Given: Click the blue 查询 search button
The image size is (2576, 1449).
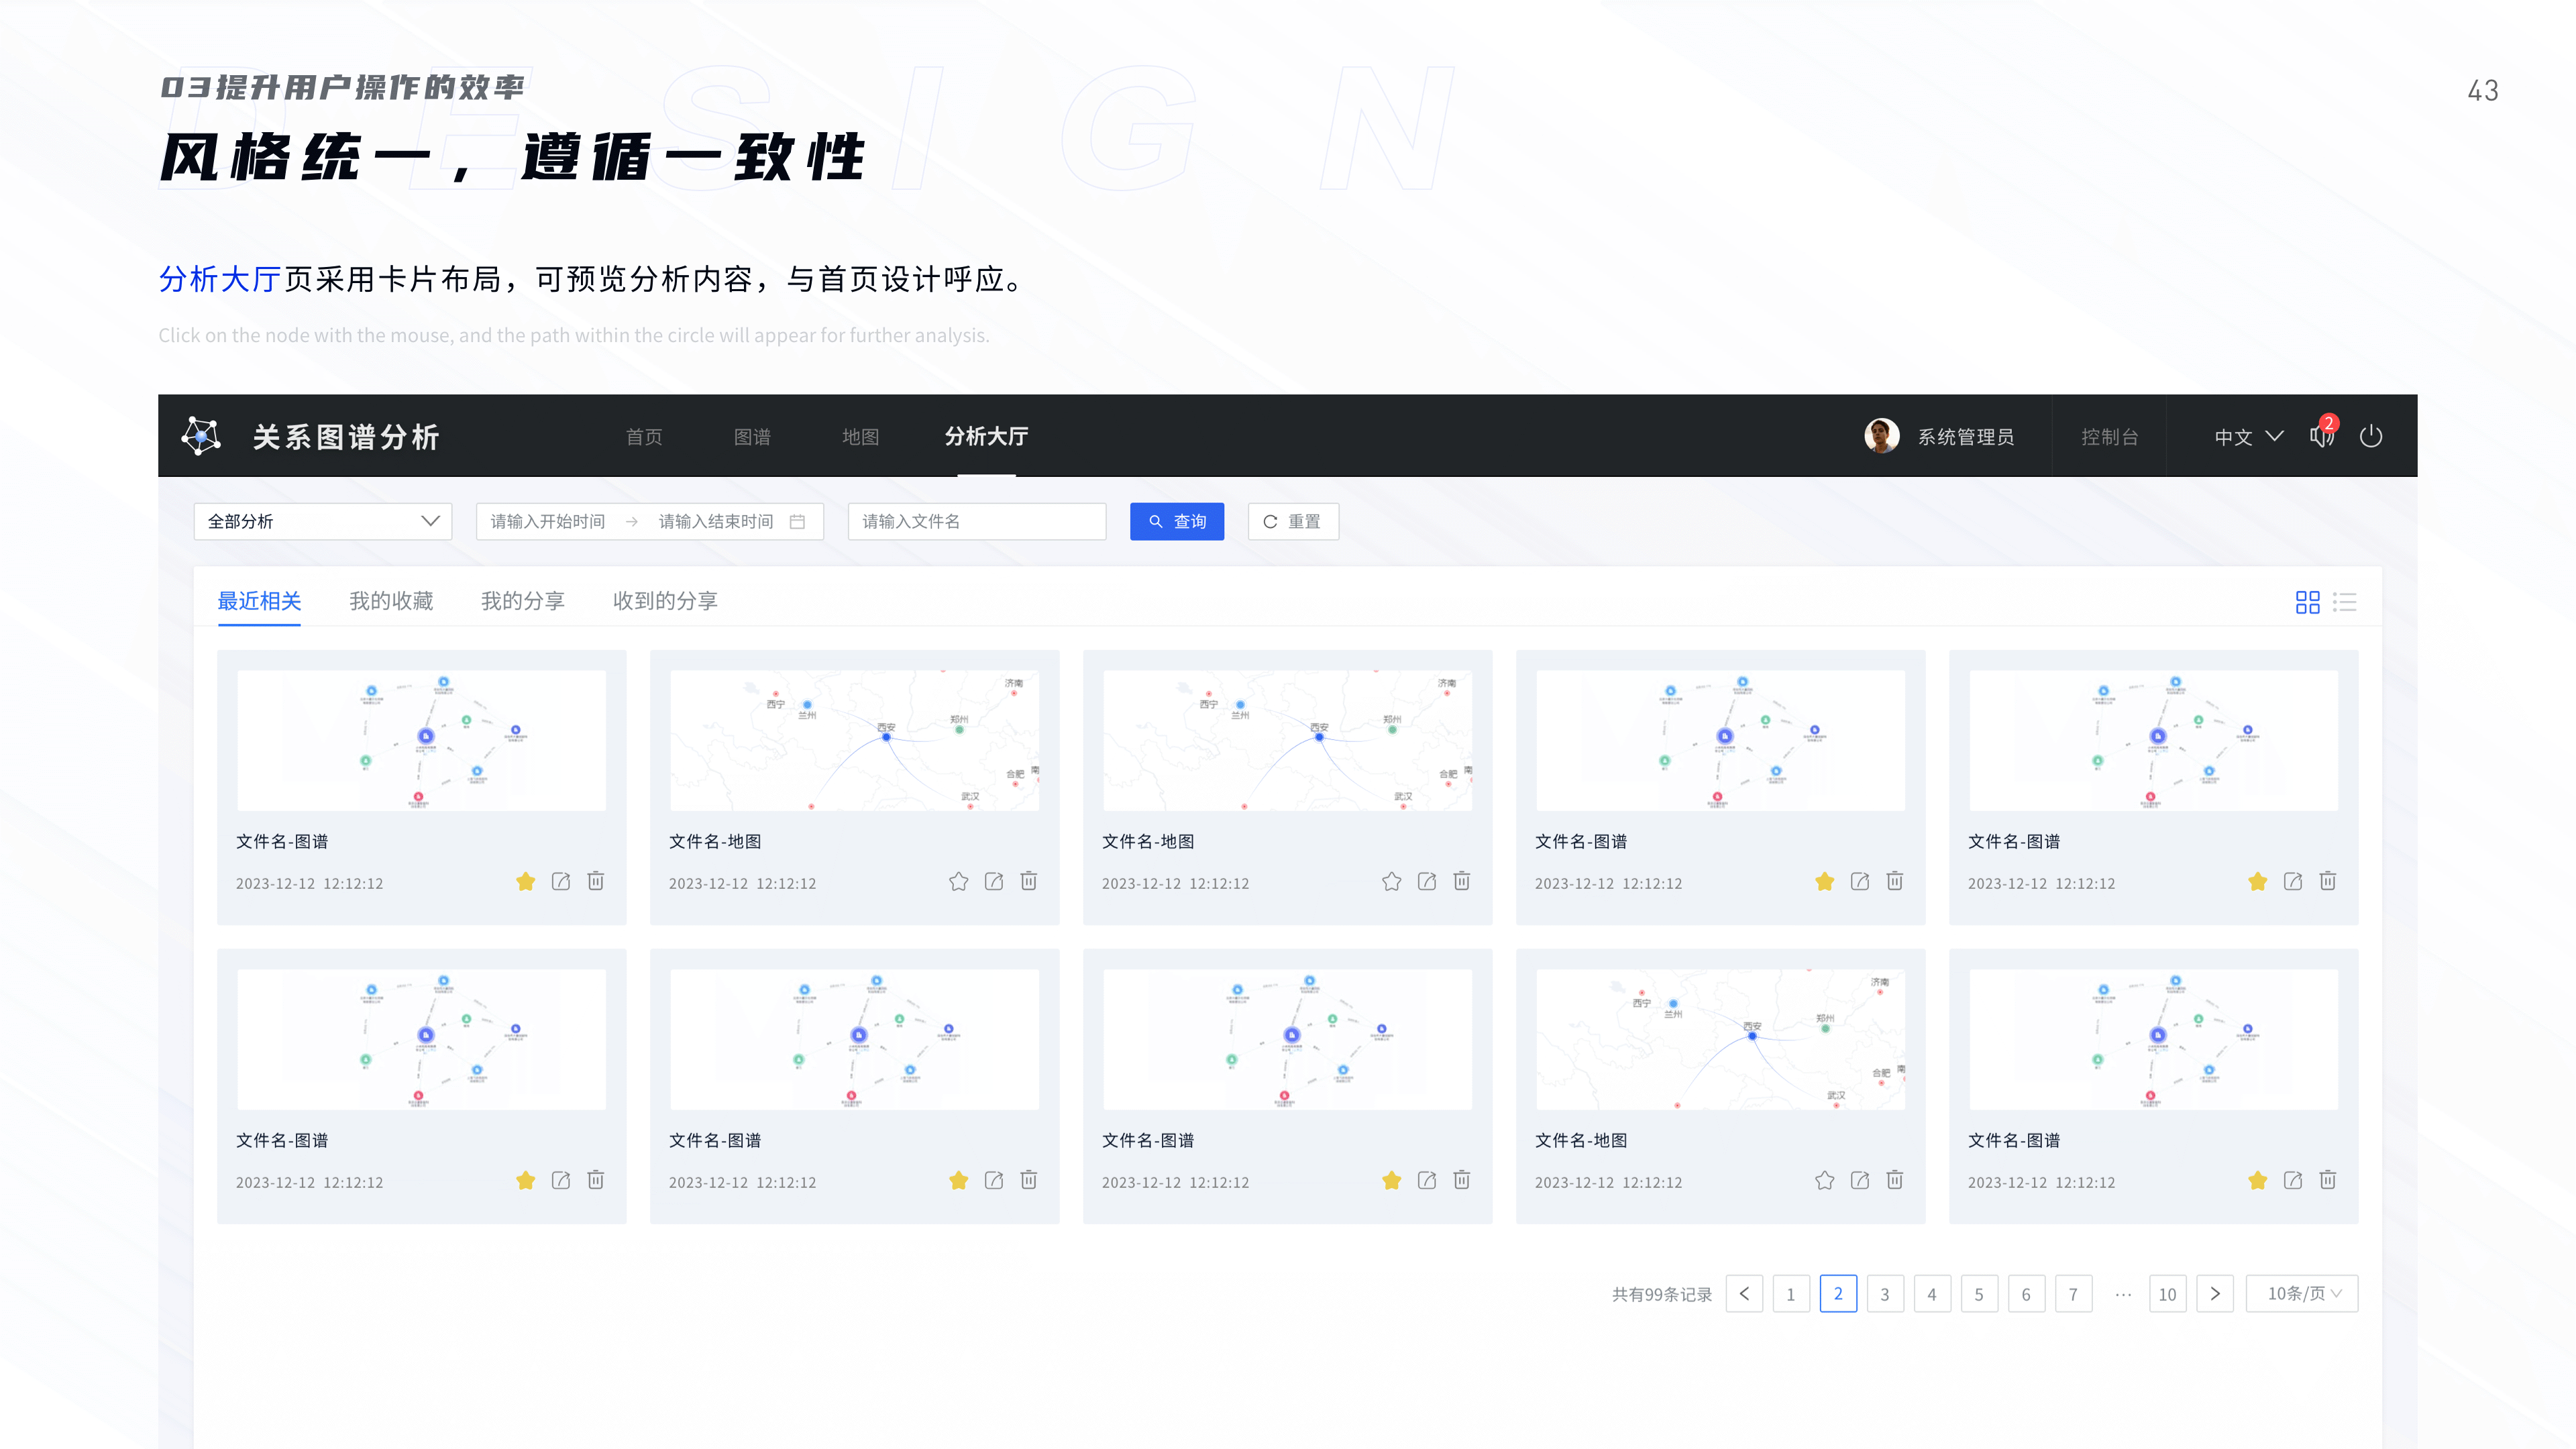Looking at the screenshot, I should (x=1176, y=522).
